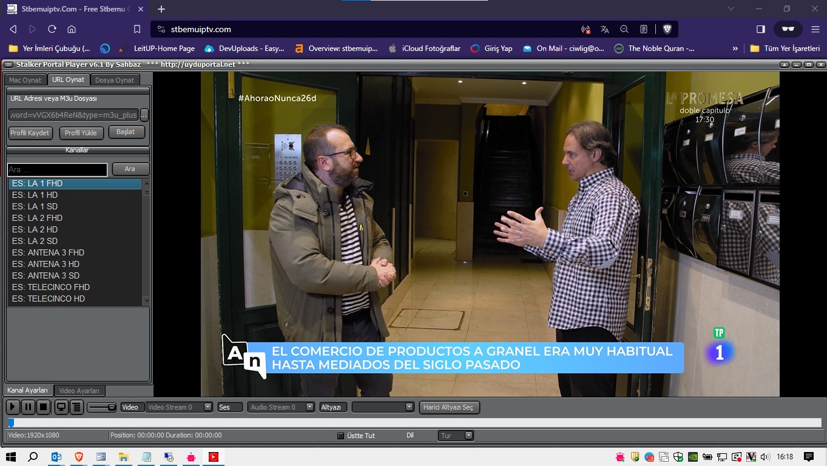This screenshot has height=466, width=827.
Task: Open the private sunglasses profile button
Action: pos(788,29)
